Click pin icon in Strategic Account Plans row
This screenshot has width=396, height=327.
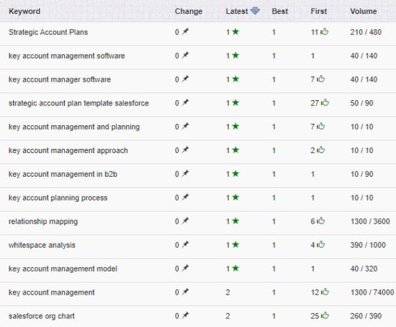click(185, 32)
